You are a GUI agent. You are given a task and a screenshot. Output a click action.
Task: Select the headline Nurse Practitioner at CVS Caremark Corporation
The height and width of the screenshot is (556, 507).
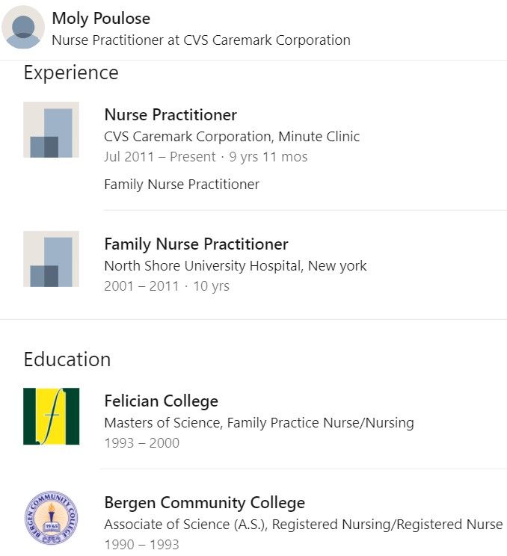201,40
